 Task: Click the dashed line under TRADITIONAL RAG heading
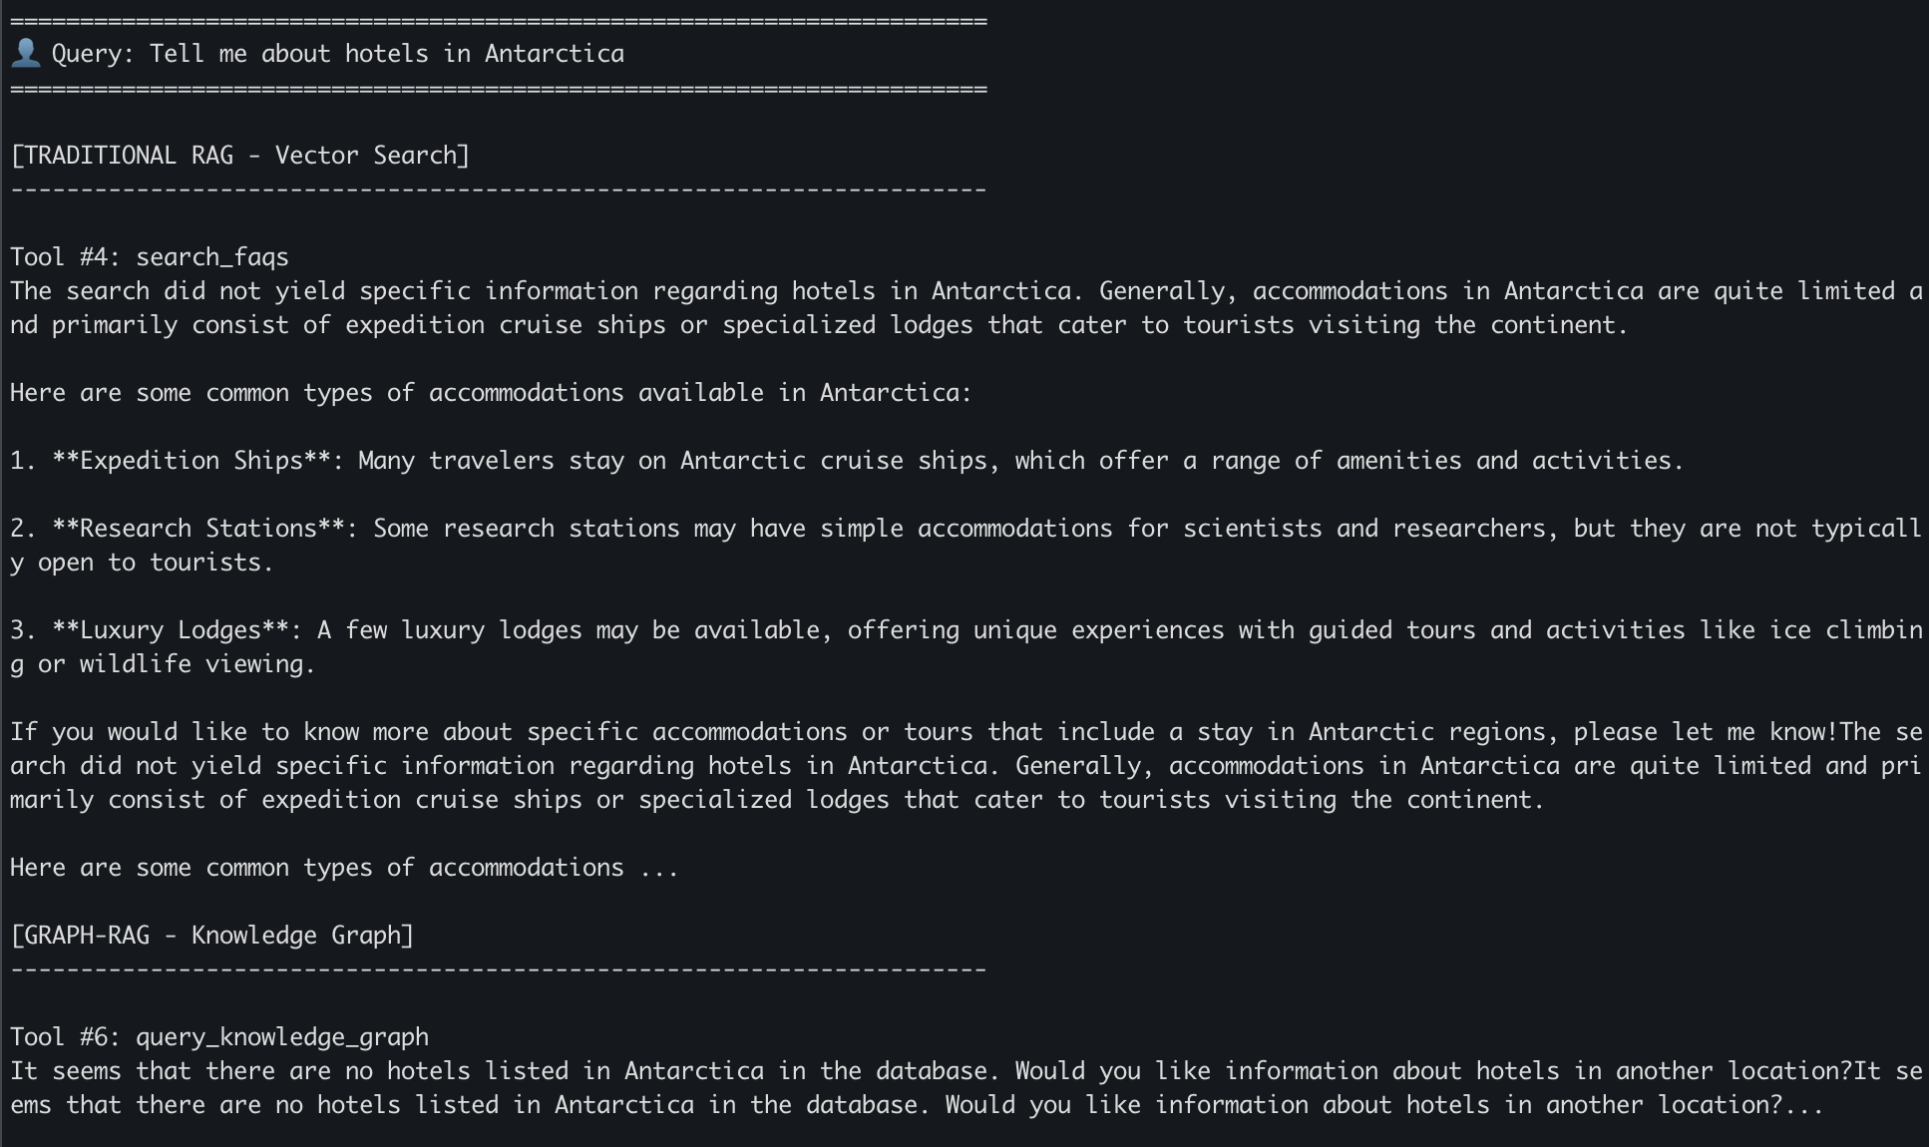pyautogui.click(x=499, y=190)
